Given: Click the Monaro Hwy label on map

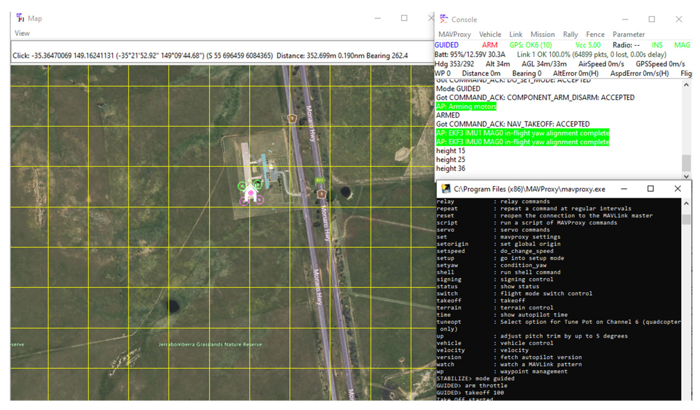Looking at the screenshot, I should 310,123.
